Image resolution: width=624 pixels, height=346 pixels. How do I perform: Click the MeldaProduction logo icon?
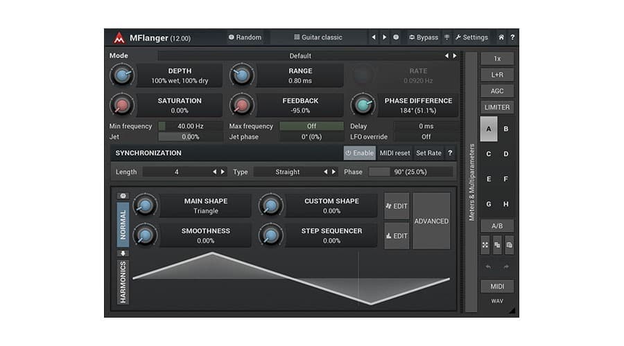pos(119,38)
